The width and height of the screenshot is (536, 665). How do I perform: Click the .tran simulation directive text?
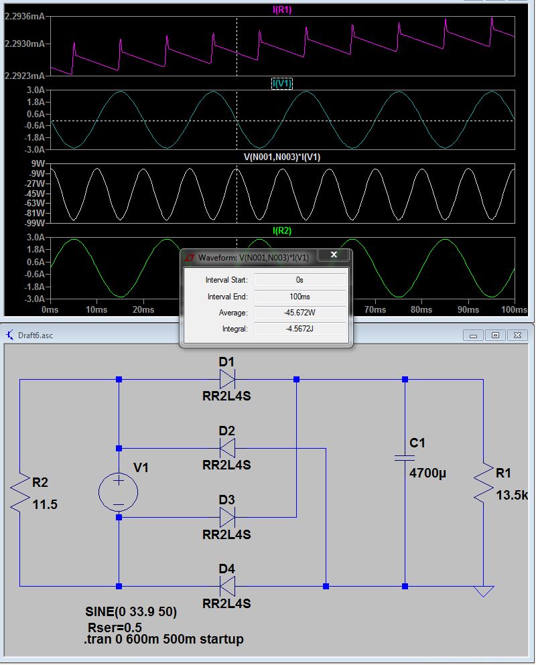point(163,639)
